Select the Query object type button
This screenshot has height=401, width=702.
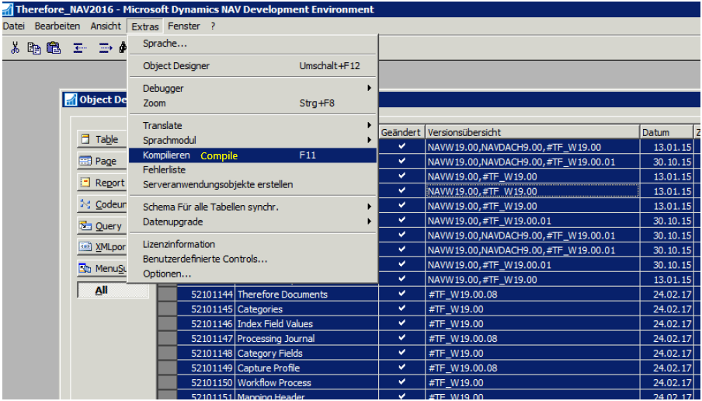tap(102, 226)
